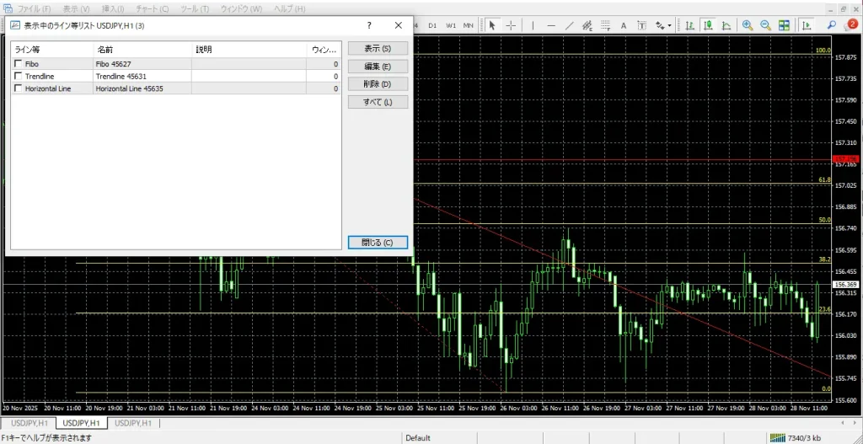Open the notifications icon with red badge
Image resolution: width=863 pixels, height=444 pixels.
851,25
